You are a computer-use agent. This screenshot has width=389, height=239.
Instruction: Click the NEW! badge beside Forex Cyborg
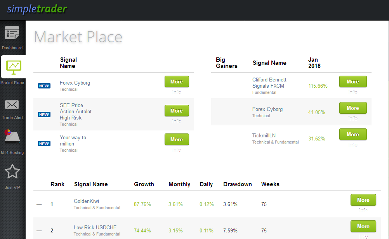[44, 86]
